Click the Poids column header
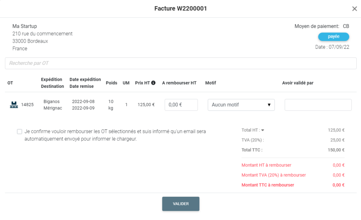Screen dimensions: 361x220 pos(111,83)
